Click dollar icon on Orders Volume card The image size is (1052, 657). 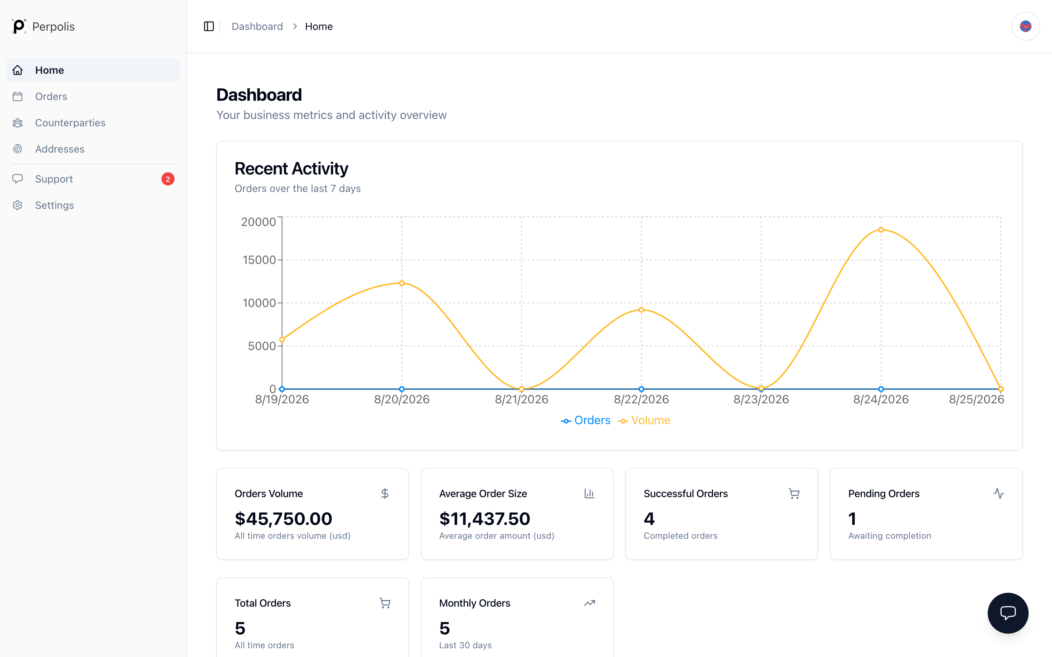pyautogui.click(x=385, y=493)
